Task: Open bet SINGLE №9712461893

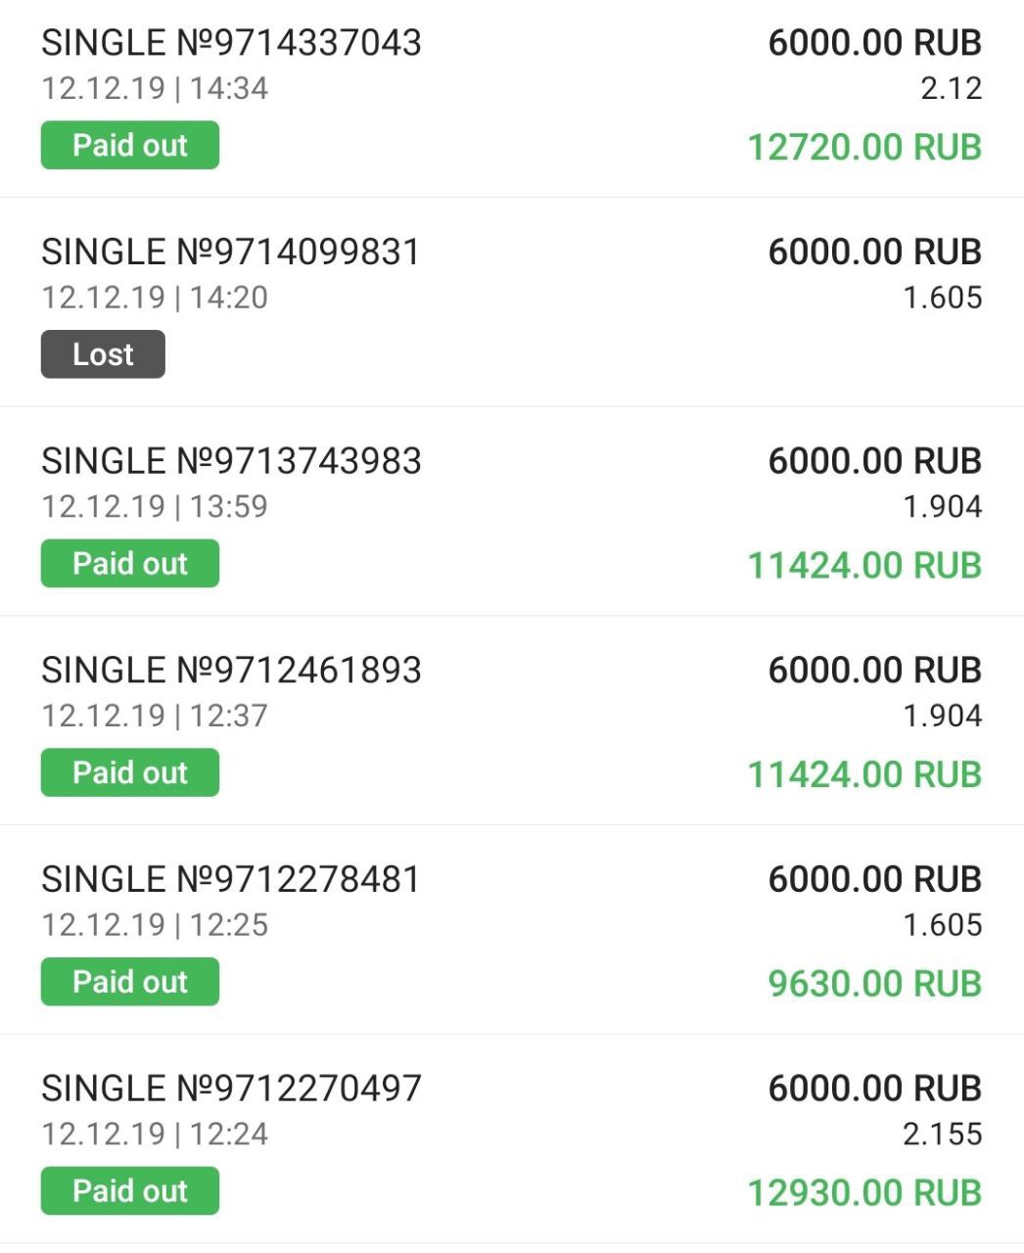Action: (x=231, y=671)
